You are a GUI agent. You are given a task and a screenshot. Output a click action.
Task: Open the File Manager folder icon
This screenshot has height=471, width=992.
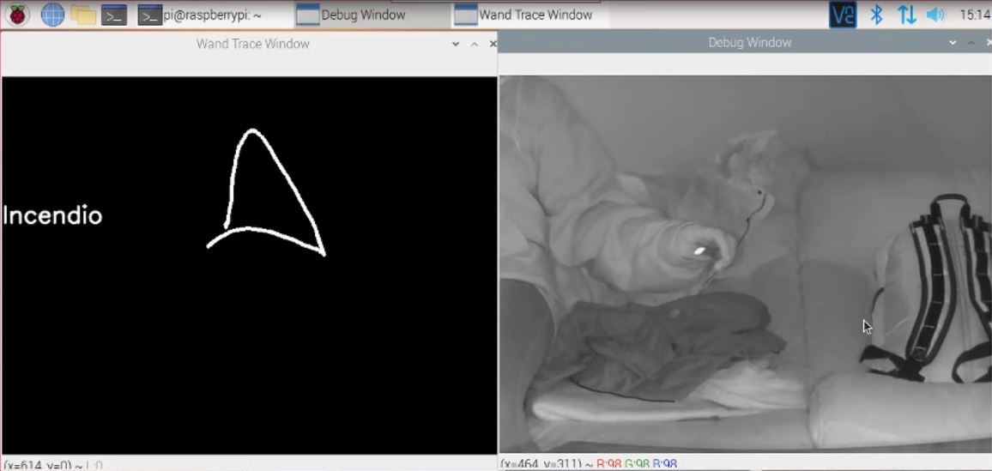pos(83,15)
